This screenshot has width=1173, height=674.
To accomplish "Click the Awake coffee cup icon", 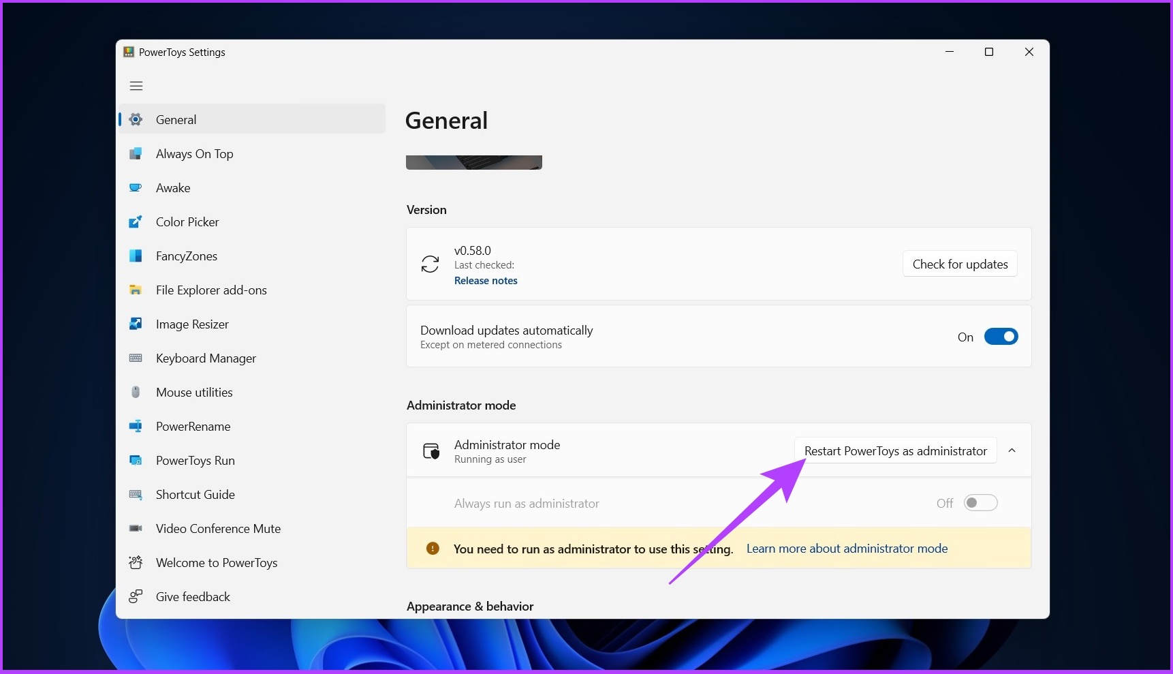I will [136, 187].
